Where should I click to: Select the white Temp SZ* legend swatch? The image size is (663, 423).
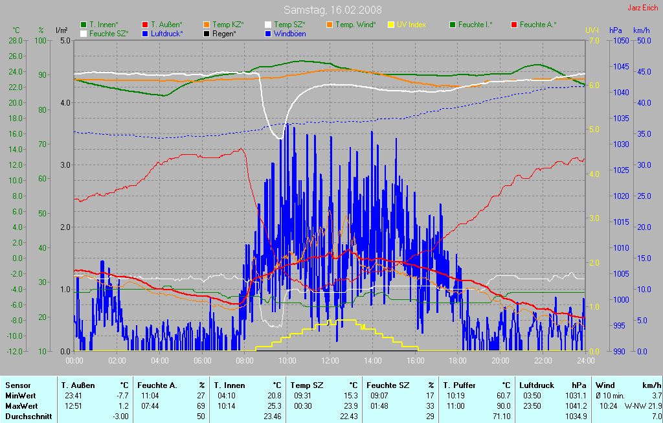(268, 25)
